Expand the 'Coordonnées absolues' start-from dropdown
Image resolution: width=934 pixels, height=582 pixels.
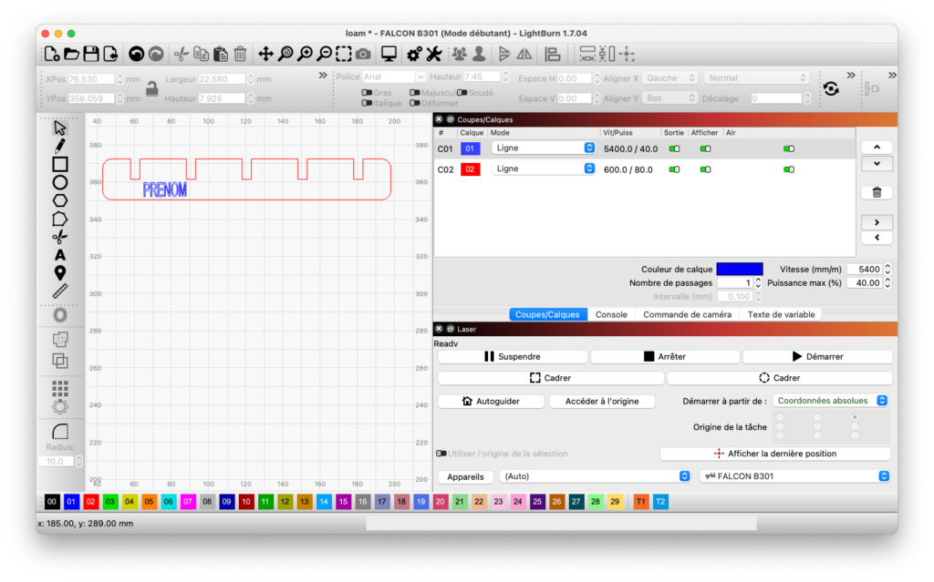(830, 400)
